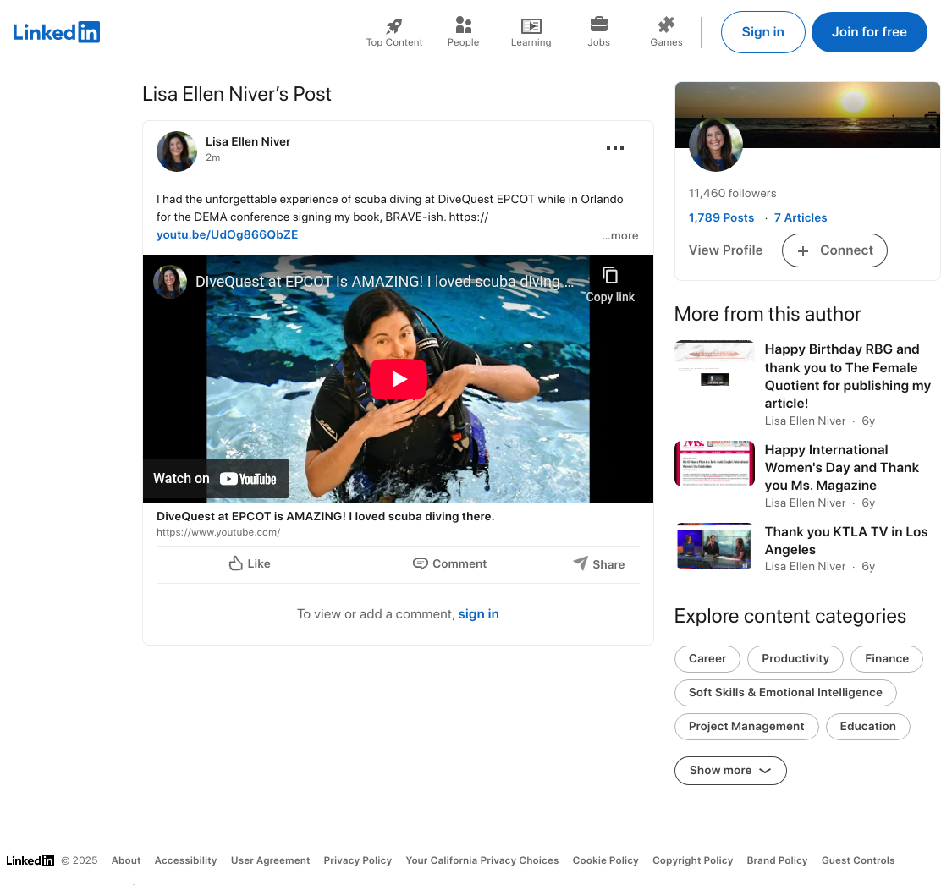Open the youtu.be/UdOg866QbZE link

(228, 234)
